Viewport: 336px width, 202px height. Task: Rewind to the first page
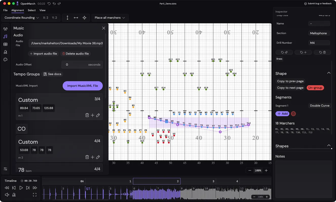[7, 188]
